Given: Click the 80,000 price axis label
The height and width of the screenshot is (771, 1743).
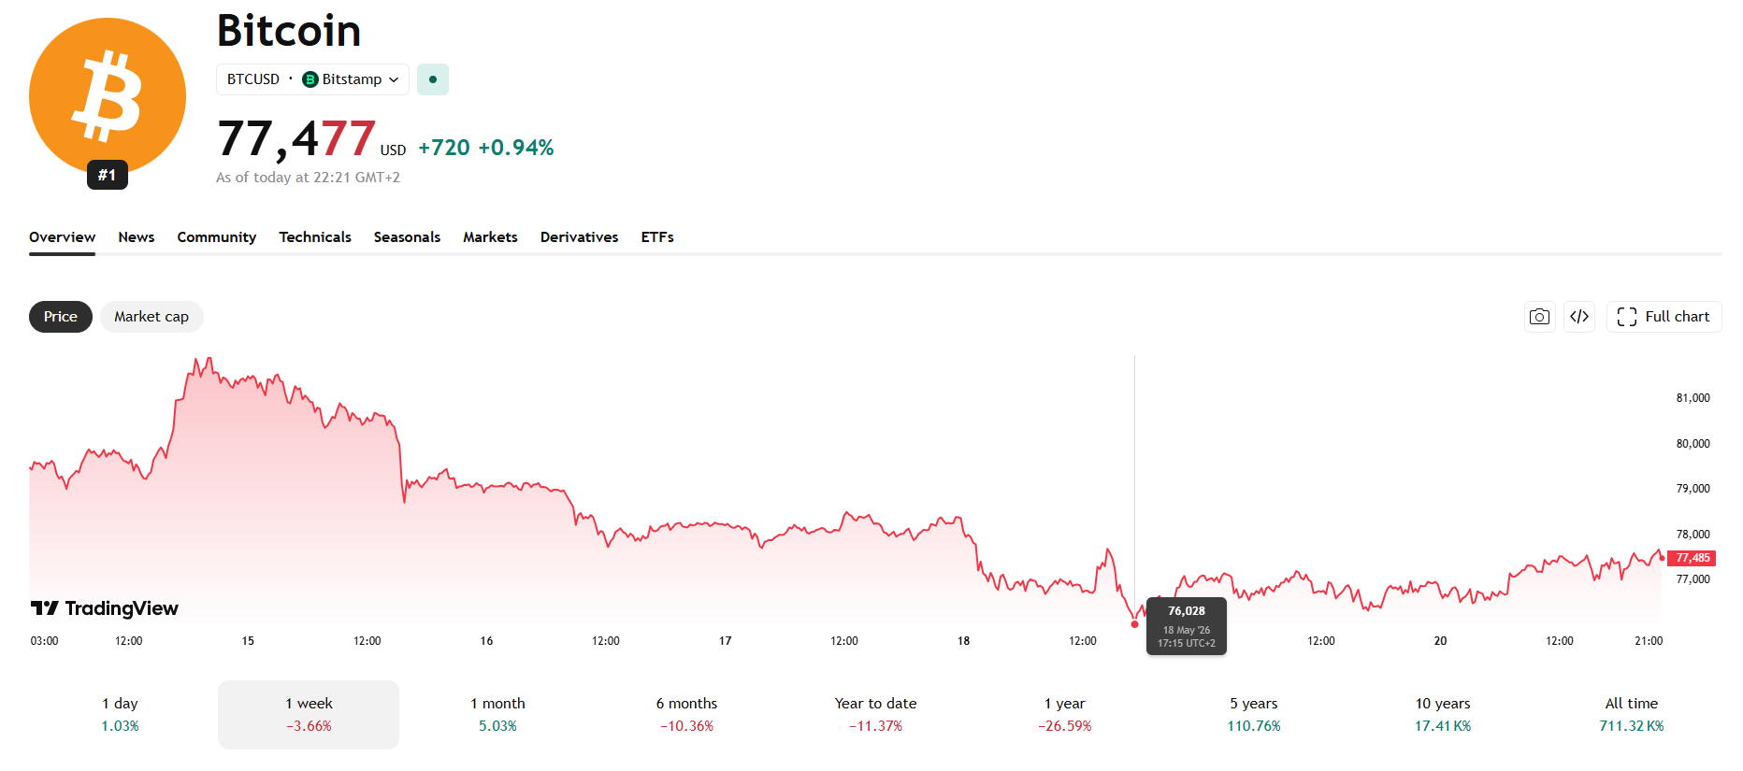Looking at the screenshot, I should [1693, 444].
